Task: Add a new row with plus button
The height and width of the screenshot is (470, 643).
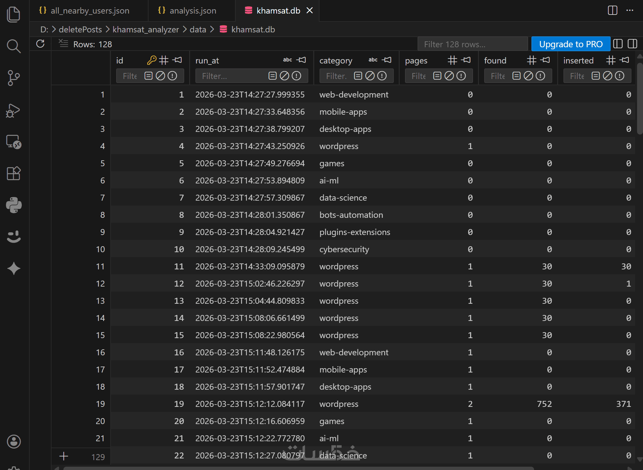Action: 64,456
